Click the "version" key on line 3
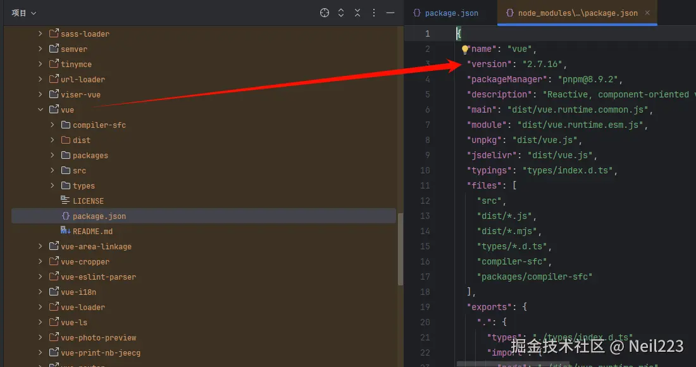 488,64
